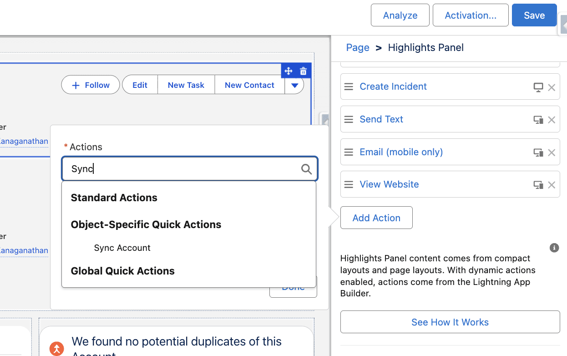This screenshot has height=356, width=567.
Task: Click See How It Works
Action: 450,322
